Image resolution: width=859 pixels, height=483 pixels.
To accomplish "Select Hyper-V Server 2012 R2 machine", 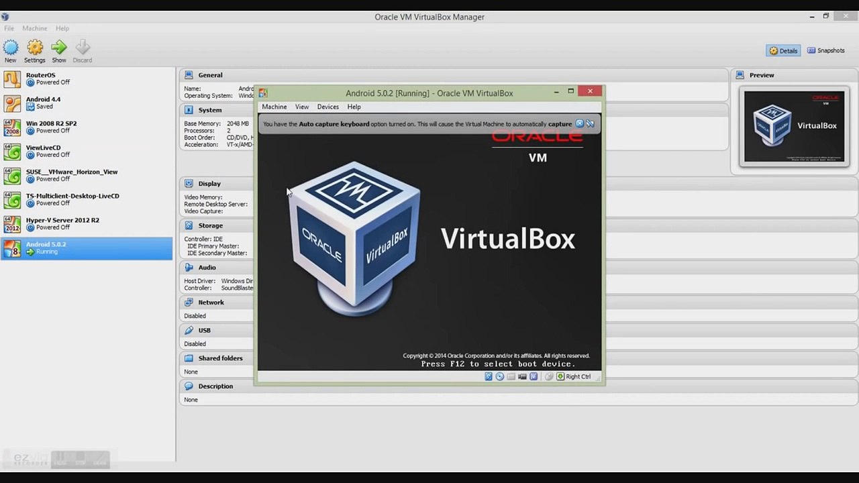I will [87, 224].
